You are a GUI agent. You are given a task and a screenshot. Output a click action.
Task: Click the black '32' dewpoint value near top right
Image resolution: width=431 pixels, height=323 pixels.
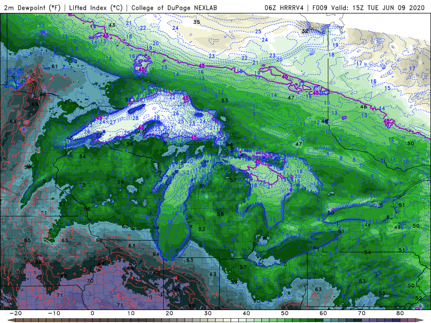pyautogui.click(x=305, y=31)
